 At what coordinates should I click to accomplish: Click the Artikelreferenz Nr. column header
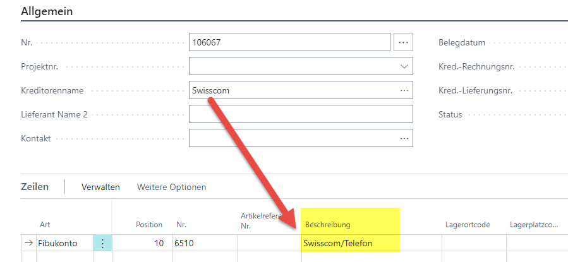point(261,221)
